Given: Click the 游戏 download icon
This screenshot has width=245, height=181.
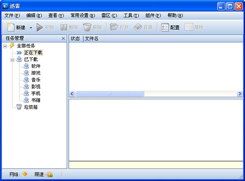Looking at the screenshot, I should 26,73.
